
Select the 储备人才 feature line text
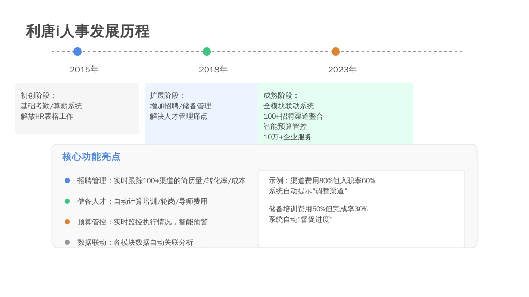pos(143,202)
